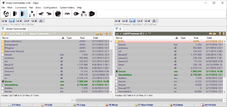This screenshot has height=107, width=227.
Task: Click first yellow folder icon in left path bar
Action: point(97,34)
